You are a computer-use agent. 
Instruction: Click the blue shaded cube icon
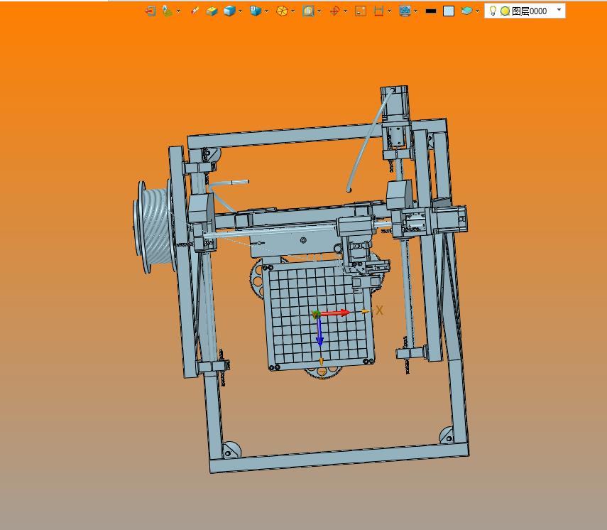tap(229, 11)
